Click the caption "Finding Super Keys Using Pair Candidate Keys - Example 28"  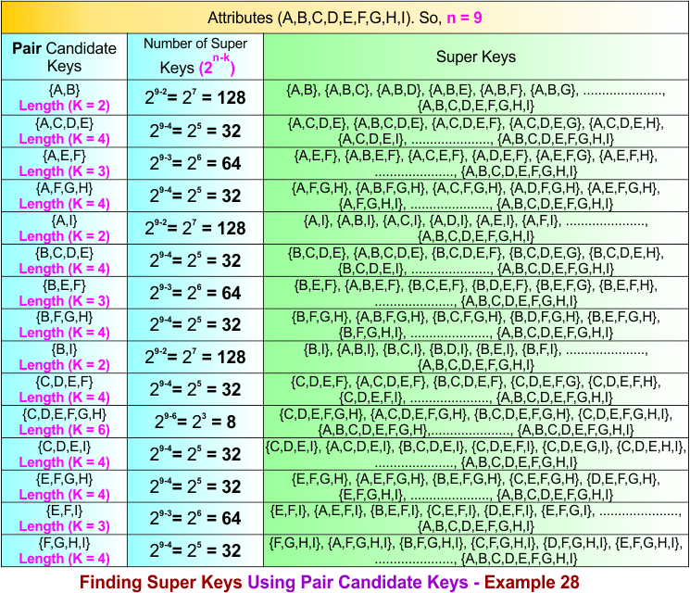click(x=329, y=582)
